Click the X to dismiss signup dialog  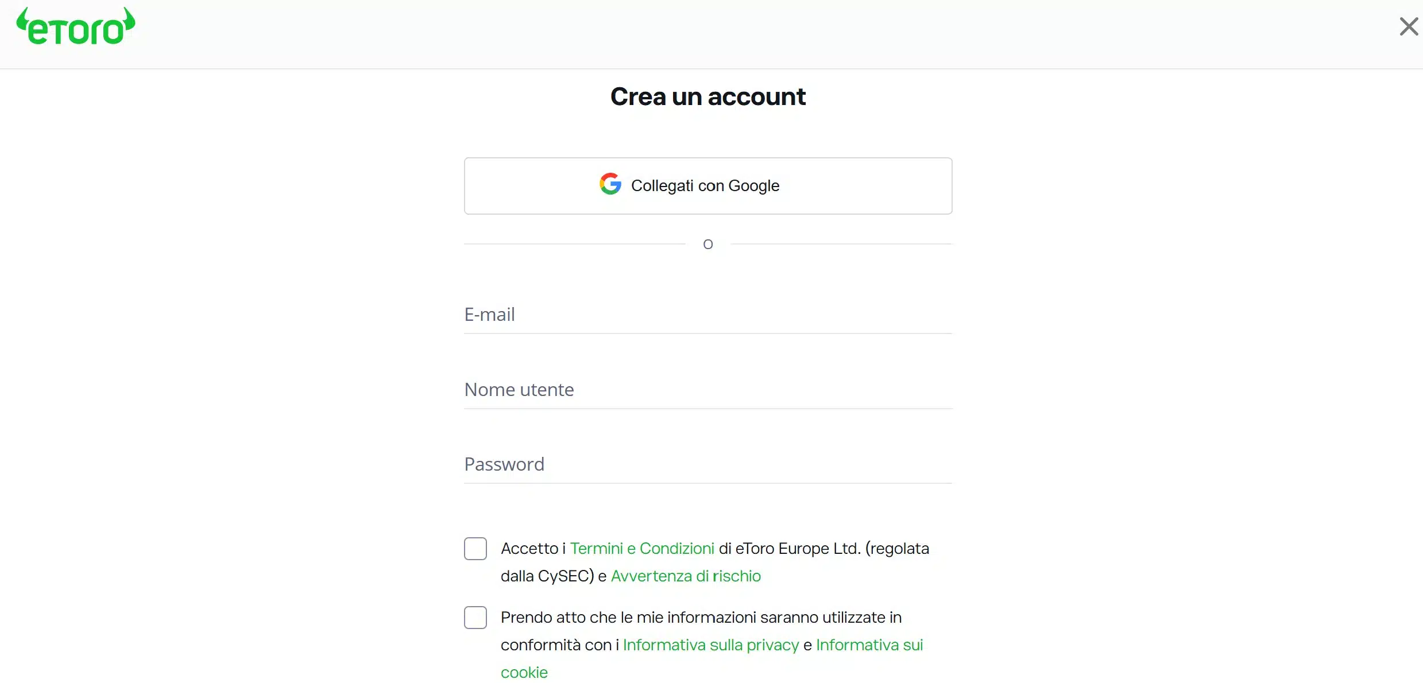[x=1409, y=26]
